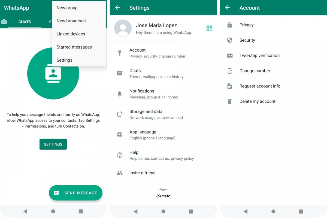Select Invite a friend
Screen dimensions: 327x218
[x=163, y=173]
